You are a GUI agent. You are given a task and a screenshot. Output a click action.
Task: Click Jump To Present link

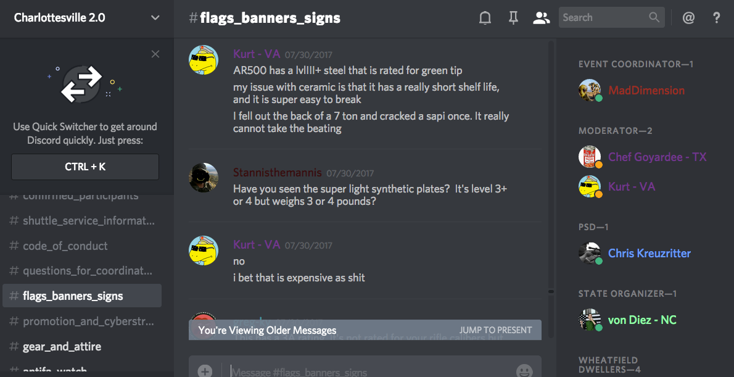point(495,330)
